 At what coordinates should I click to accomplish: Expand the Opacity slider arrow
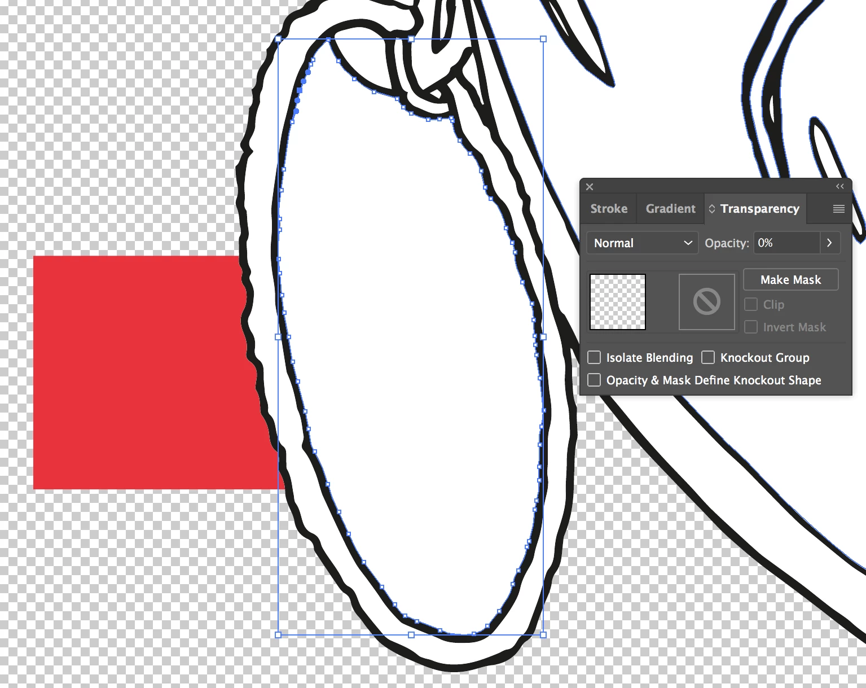point(830,243)
